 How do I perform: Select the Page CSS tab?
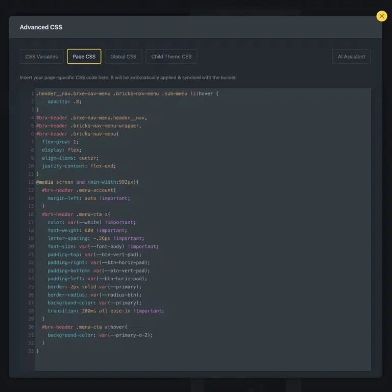click(x=84, y=57)
